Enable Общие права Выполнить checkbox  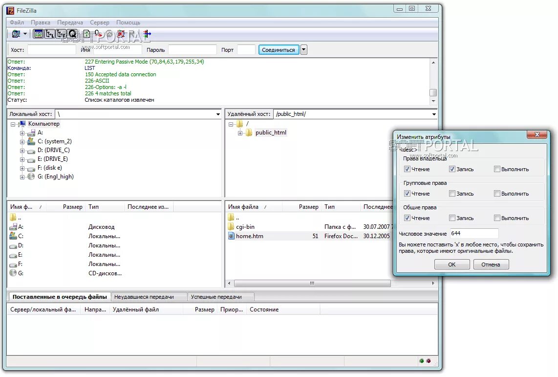pyautogui.click(x=497, y=218)
